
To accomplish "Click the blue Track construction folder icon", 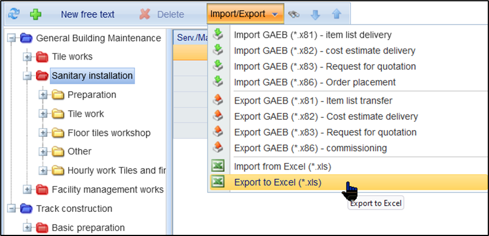I will 26,209.
